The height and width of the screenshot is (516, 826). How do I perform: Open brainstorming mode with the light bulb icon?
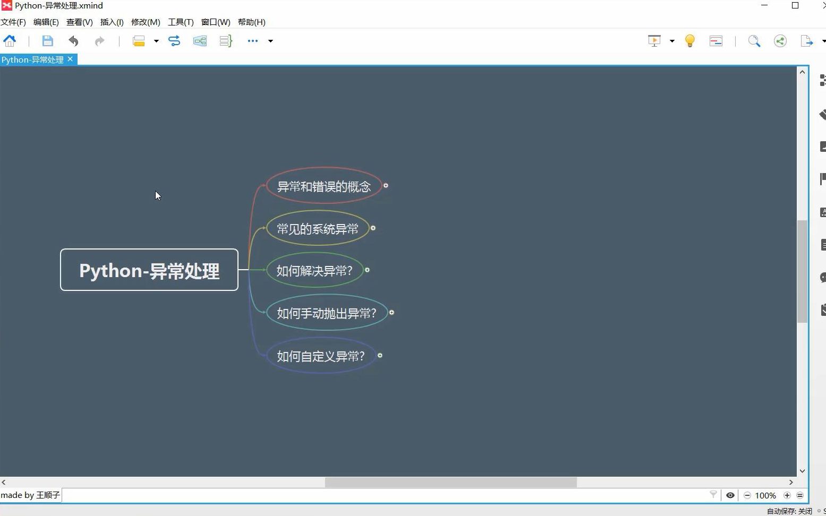coord(690,41)
